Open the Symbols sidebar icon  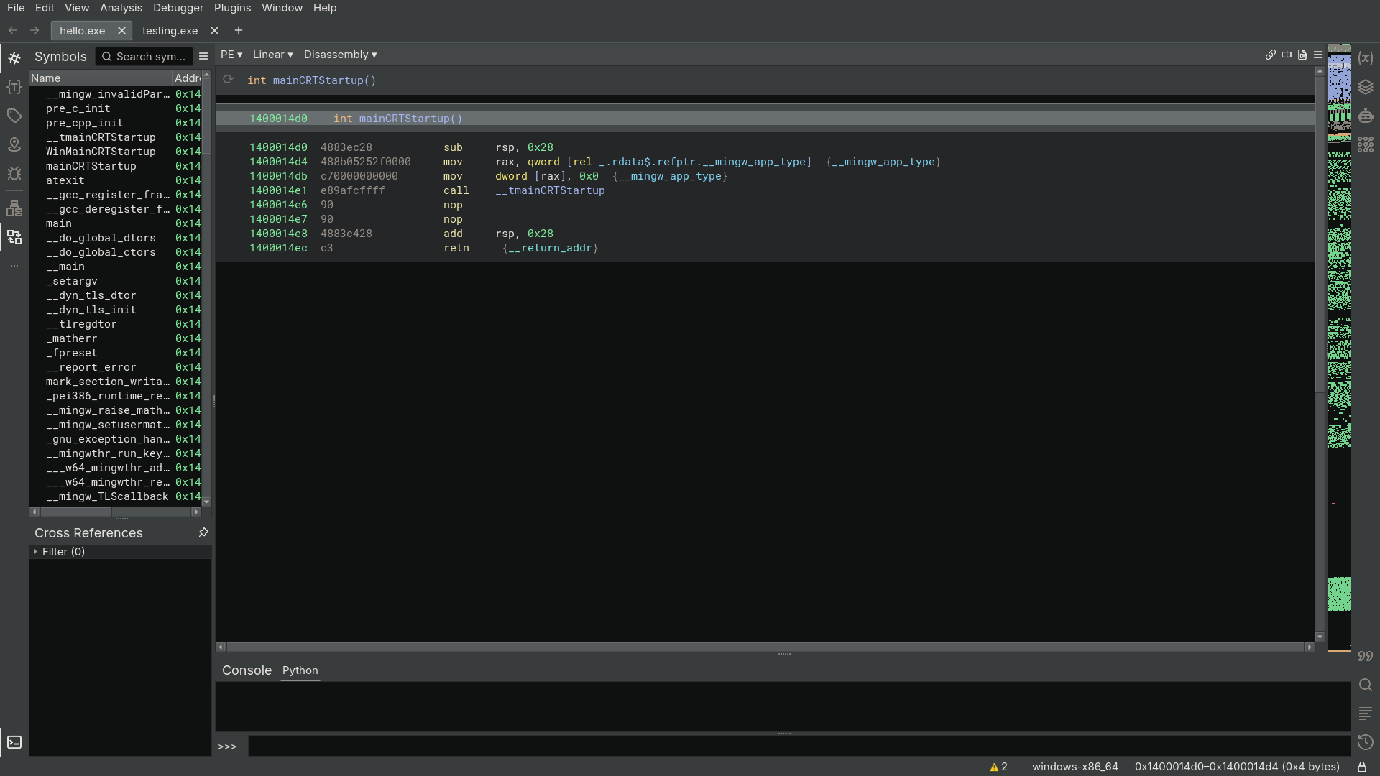(x=14, y=58)
